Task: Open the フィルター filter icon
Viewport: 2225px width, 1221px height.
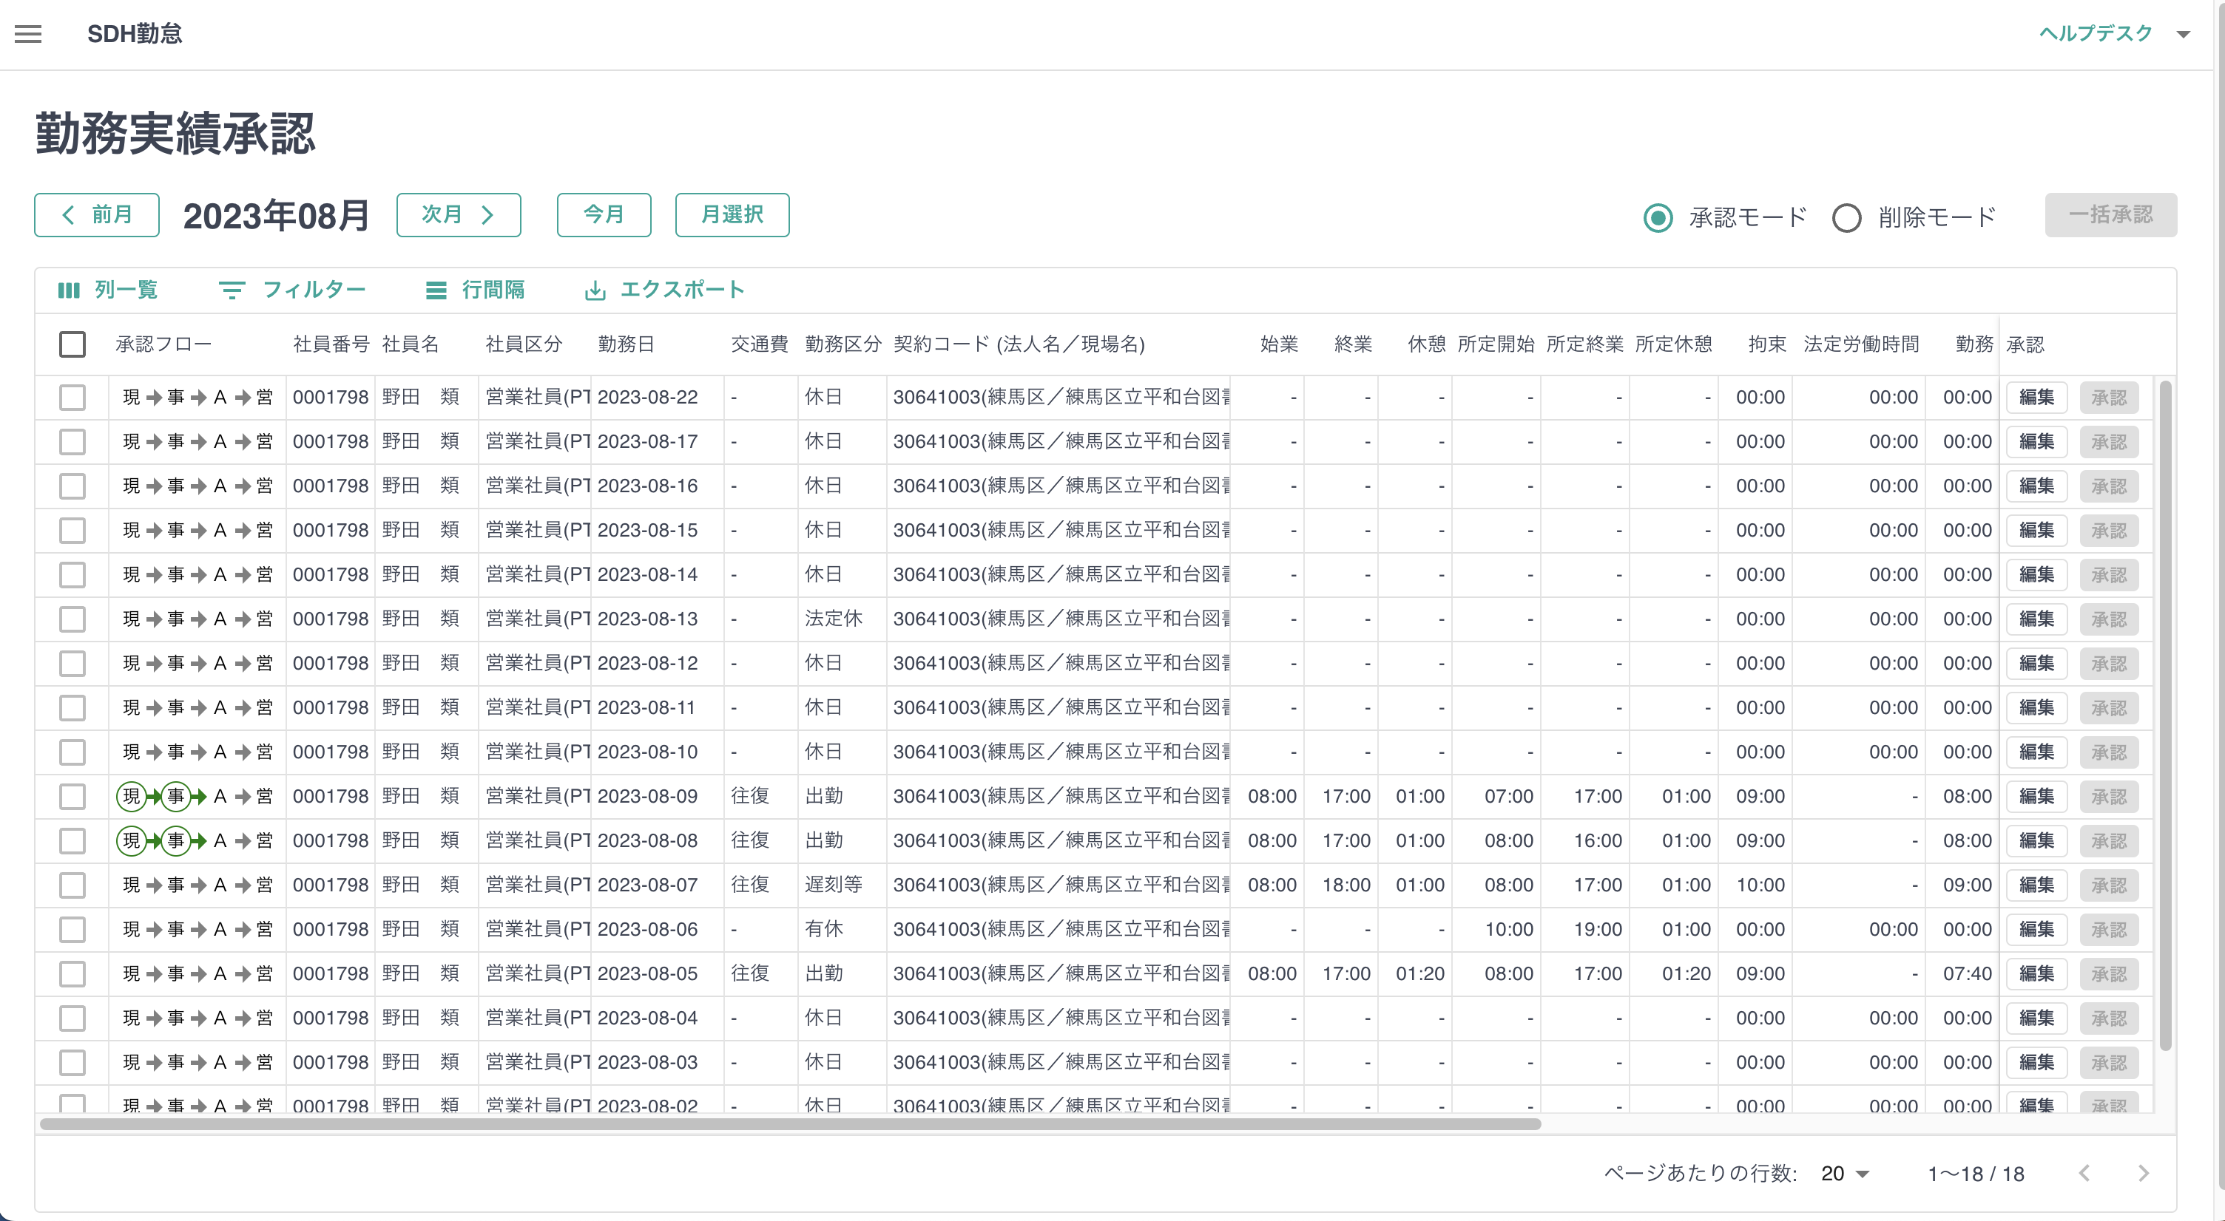Action: (232, 290)
